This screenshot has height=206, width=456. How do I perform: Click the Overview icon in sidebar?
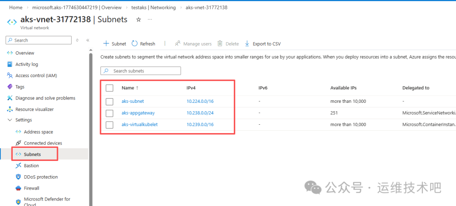pos(10,53)
